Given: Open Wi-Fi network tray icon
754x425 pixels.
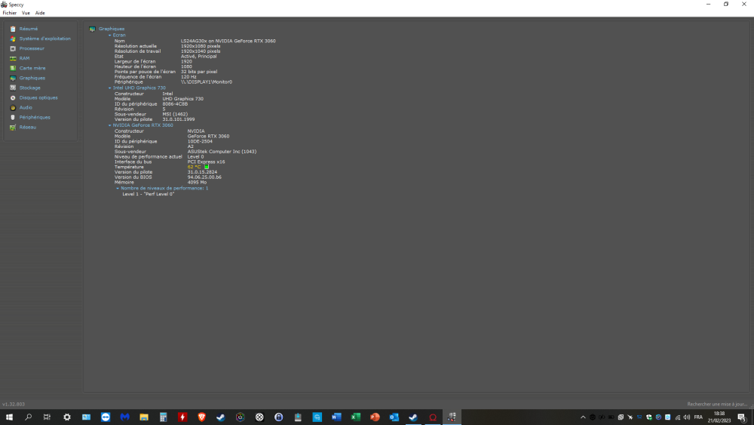Looking at the screenshot, I should 678,417.
